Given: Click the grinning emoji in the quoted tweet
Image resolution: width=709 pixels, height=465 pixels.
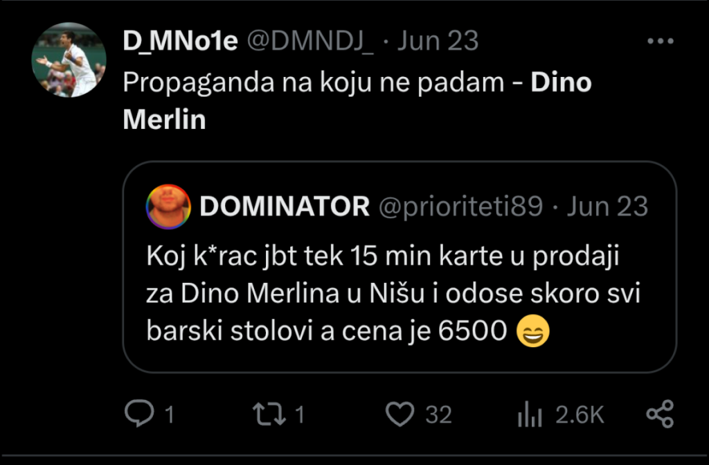Looking at the screenshot, I should tap(533, 333).
